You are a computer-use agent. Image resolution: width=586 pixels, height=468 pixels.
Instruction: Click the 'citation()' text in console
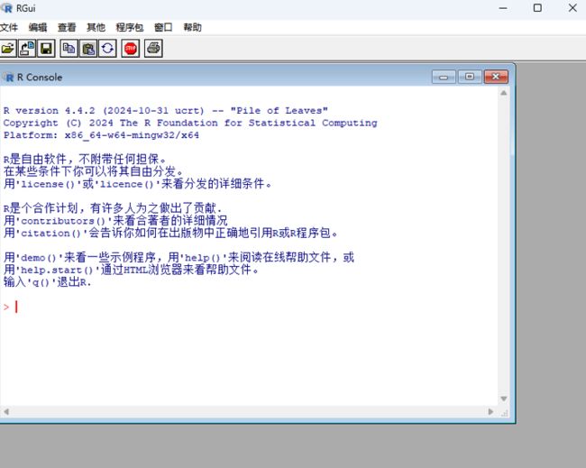pyautogui.click(x=50, y=234)
